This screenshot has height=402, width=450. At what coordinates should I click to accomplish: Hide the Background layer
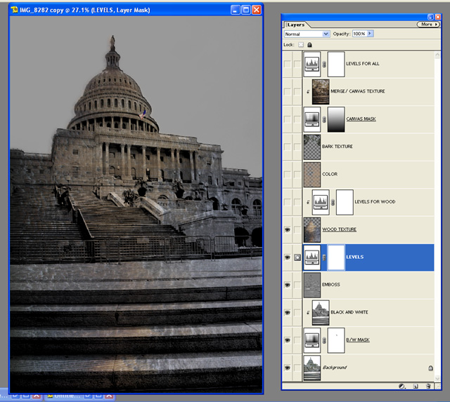click(287, 368)
